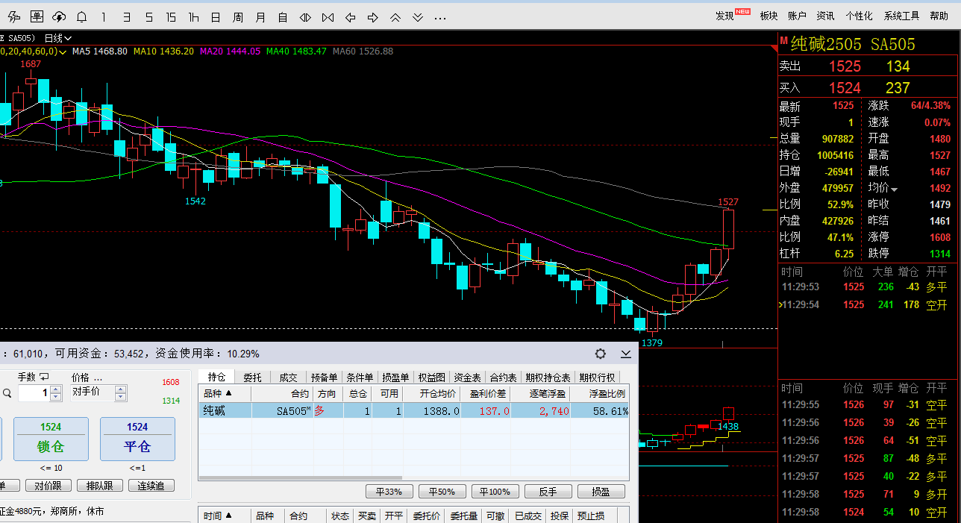Switch chart to 5-minute period
The width and height of the screenshot is (961, 523).
[x=148, y=16]
